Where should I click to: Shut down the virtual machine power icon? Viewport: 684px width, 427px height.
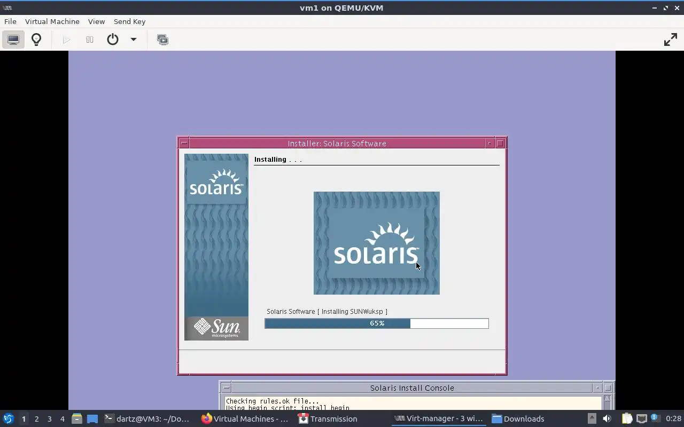112,39
